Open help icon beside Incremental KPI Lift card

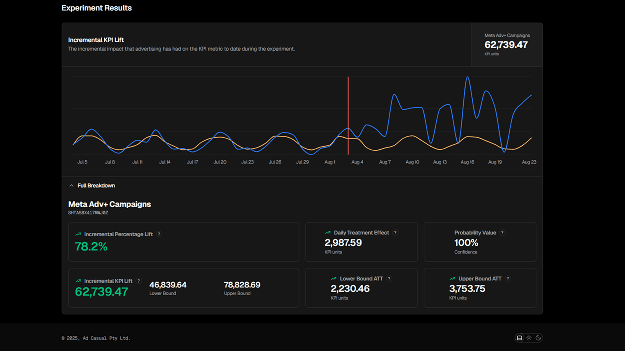click(139, 281)
